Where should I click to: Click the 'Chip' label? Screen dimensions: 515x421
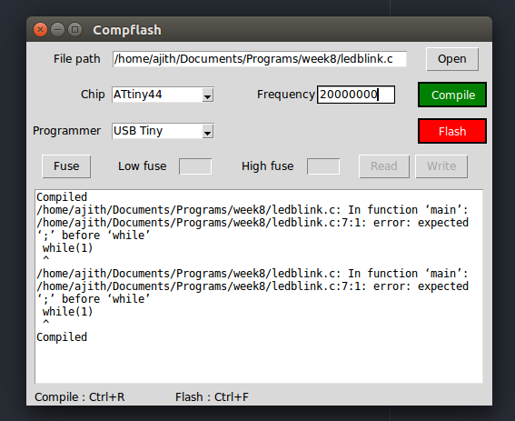[93, 95]
